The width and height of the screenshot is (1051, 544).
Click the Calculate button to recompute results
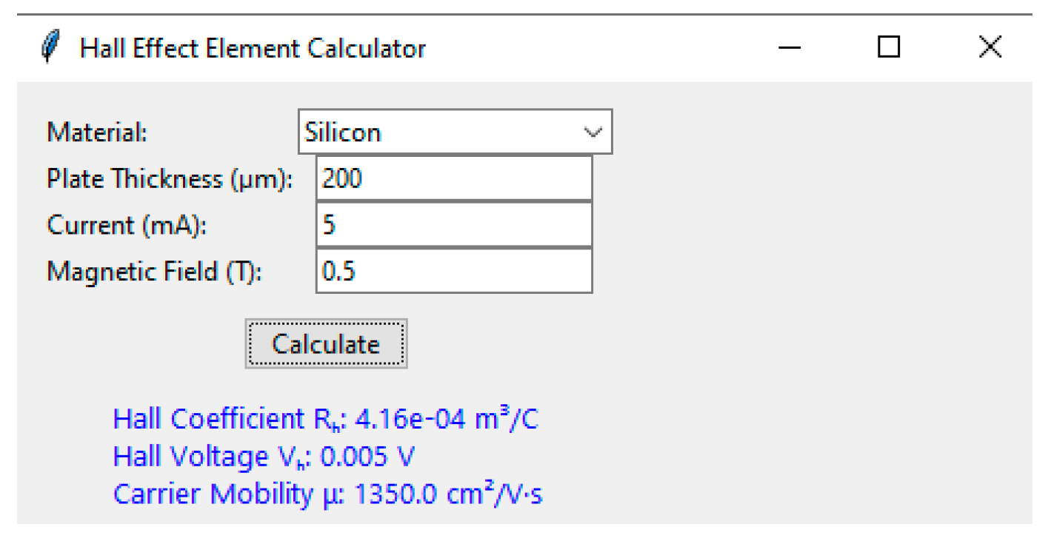pos(326,343)
